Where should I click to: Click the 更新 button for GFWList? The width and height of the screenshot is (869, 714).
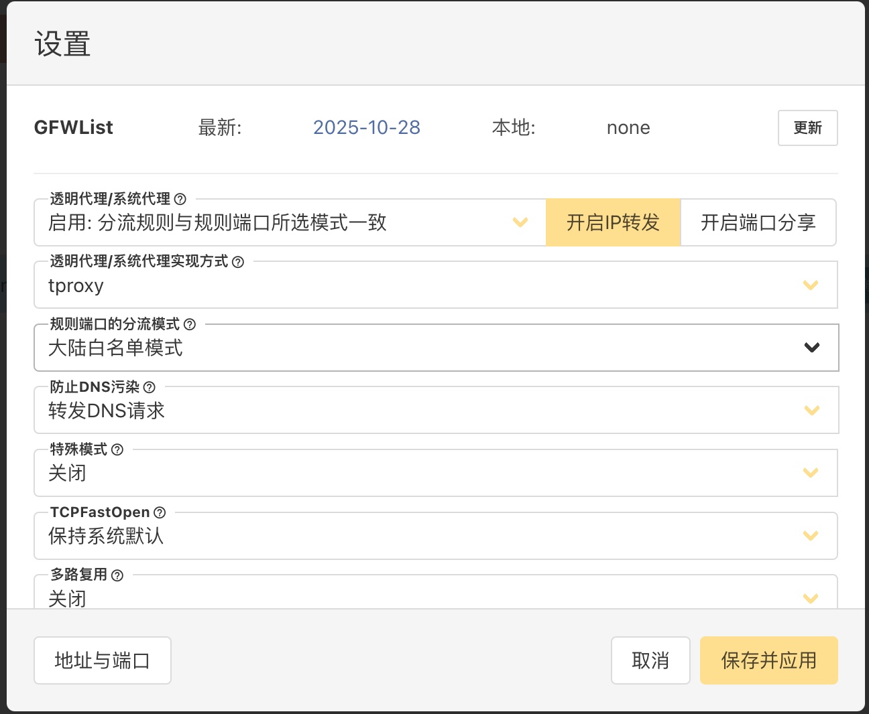[x=807, y=128]
